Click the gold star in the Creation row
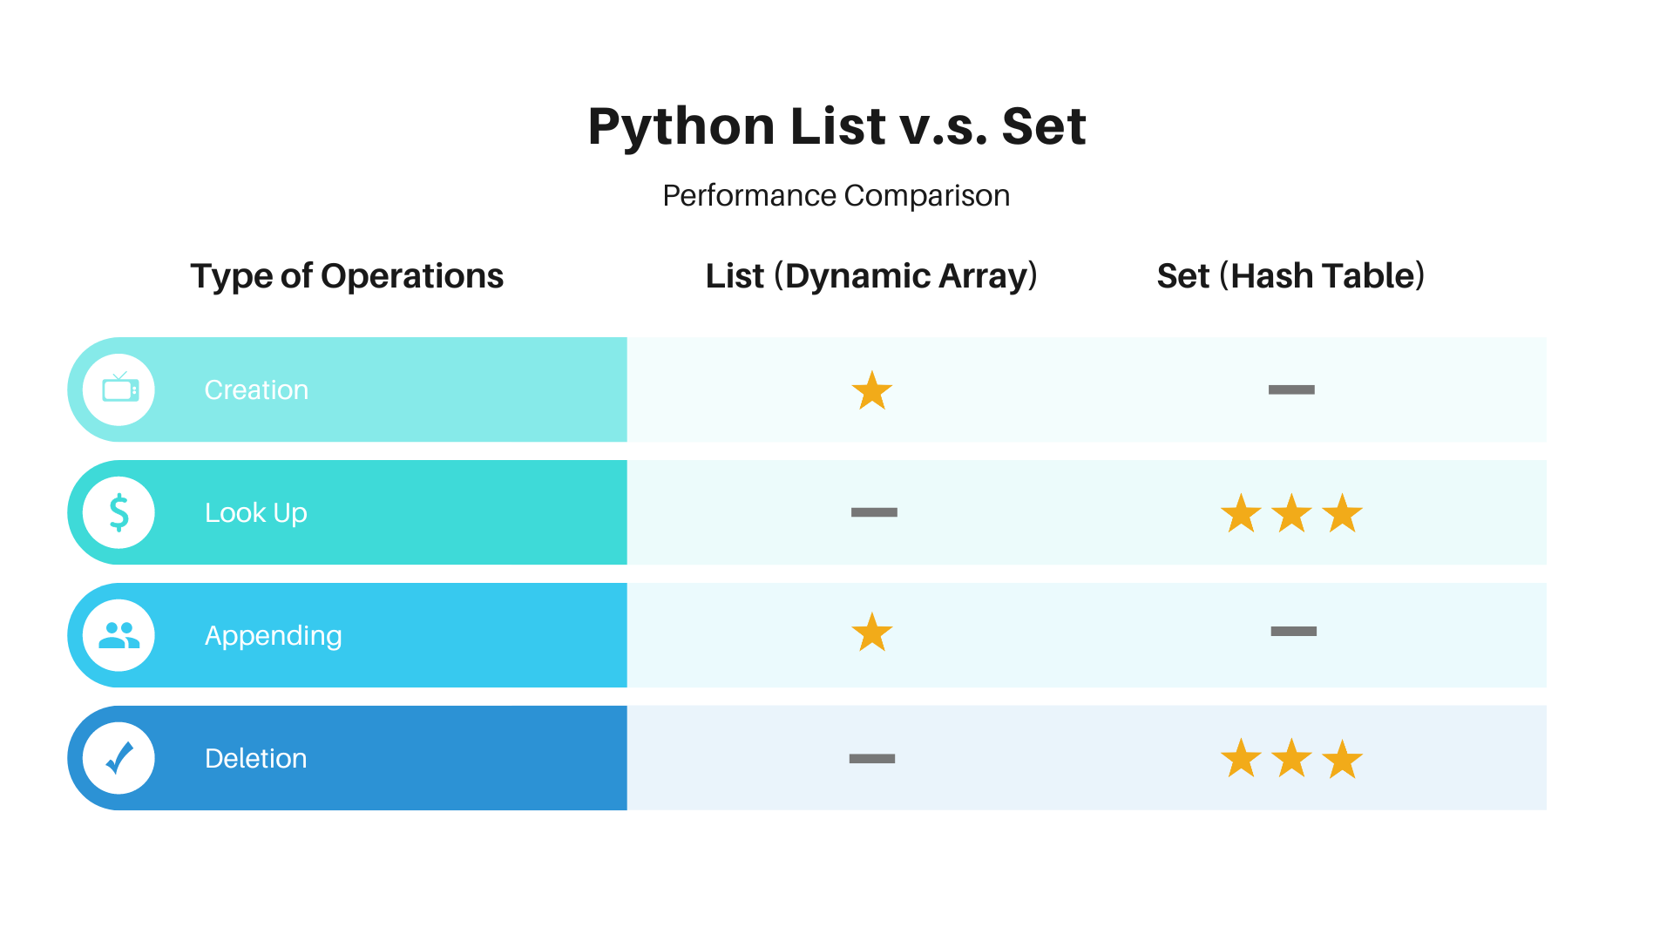Image resolution: width=1673 pixels, height=941 pixels. tap(872, 390)
